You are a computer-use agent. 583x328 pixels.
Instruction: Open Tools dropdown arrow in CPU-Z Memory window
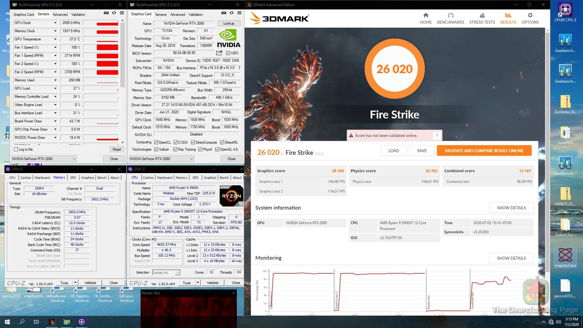[75, 282]
